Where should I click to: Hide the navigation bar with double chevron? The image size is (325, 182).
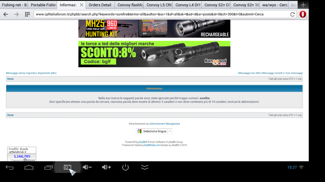coord(145,167)
